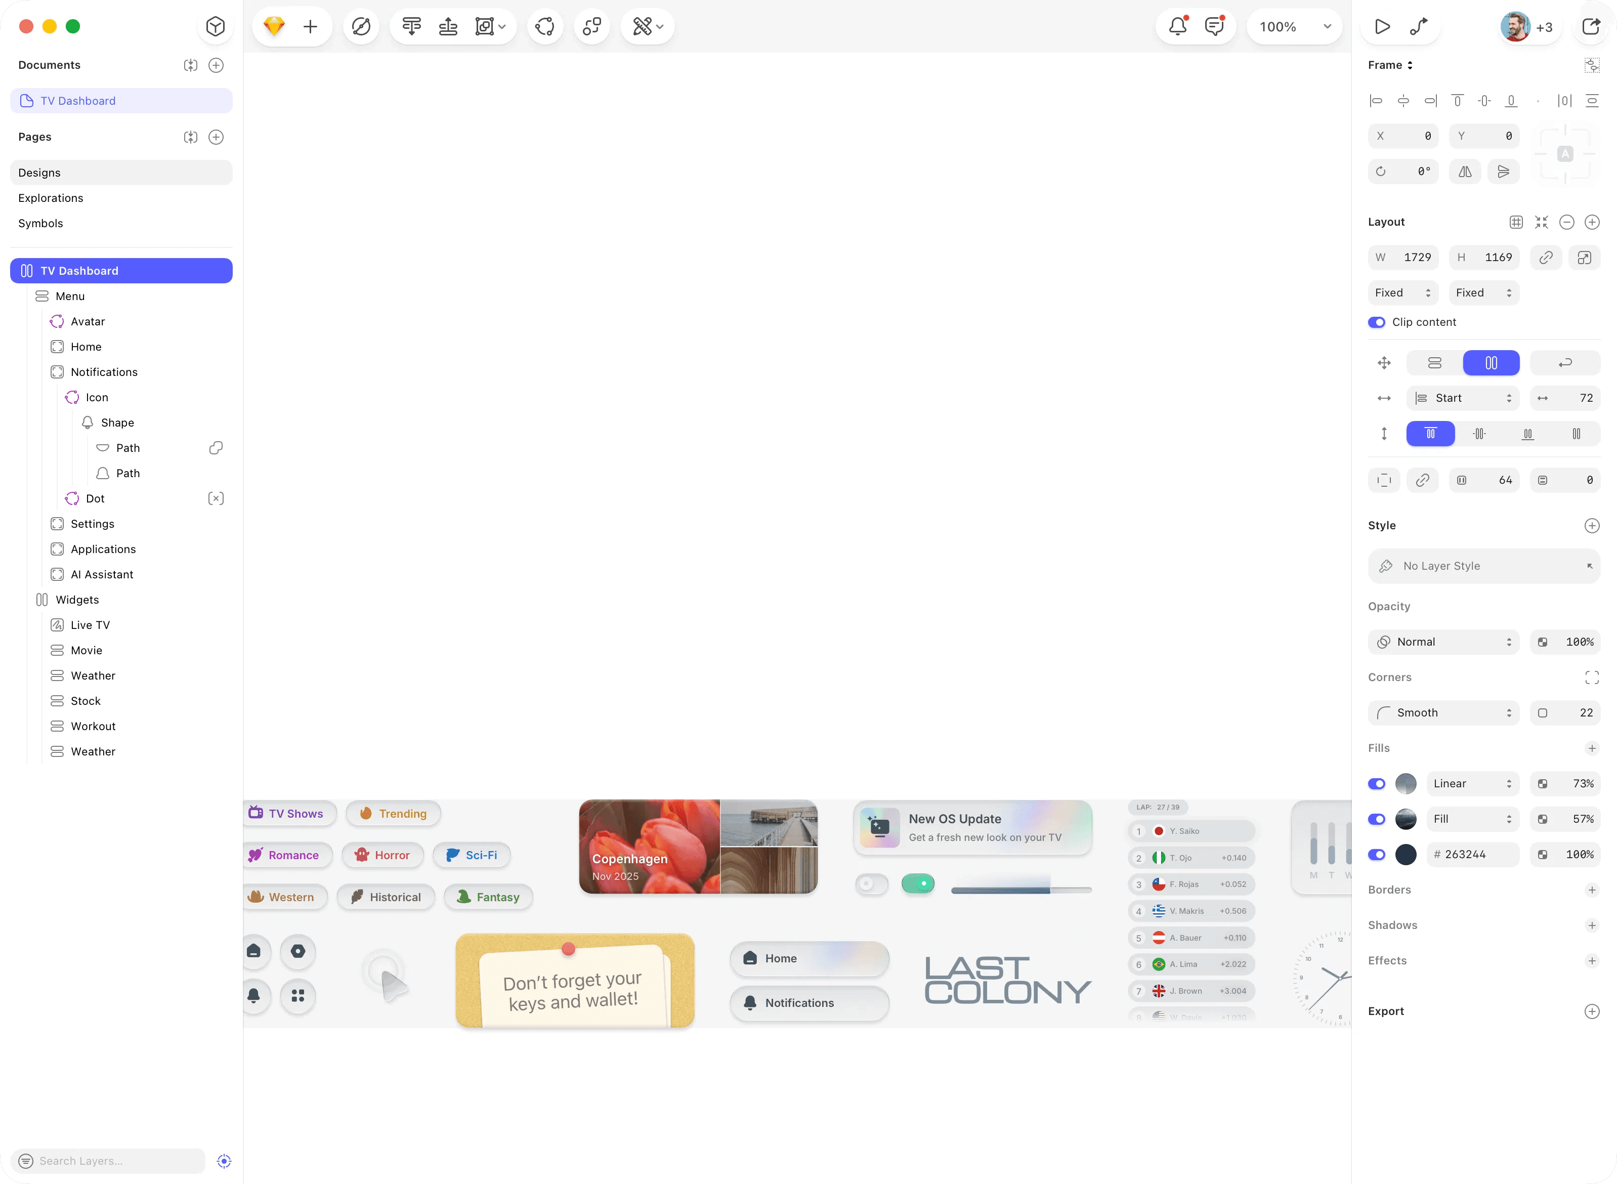Open the Smooth corners dropdown

coord(1443,712)
